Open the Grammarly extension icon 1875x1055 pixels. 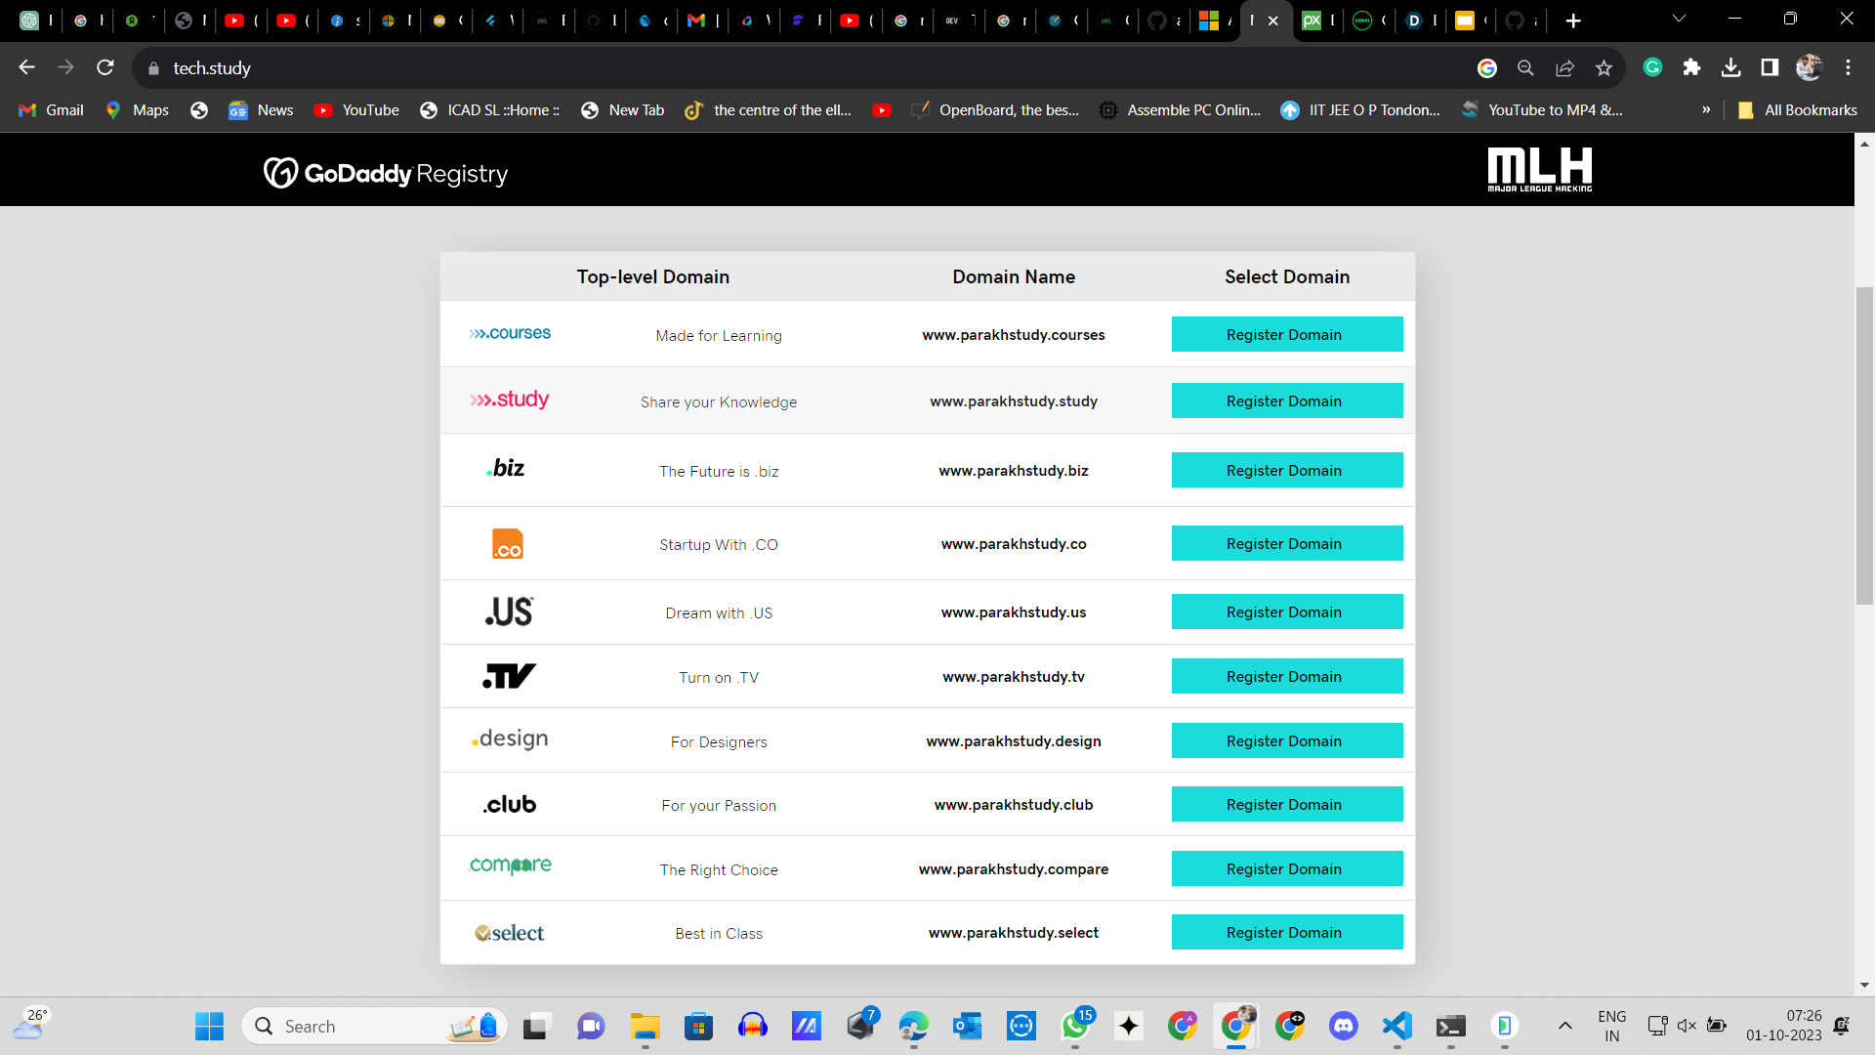point(1652,67)
